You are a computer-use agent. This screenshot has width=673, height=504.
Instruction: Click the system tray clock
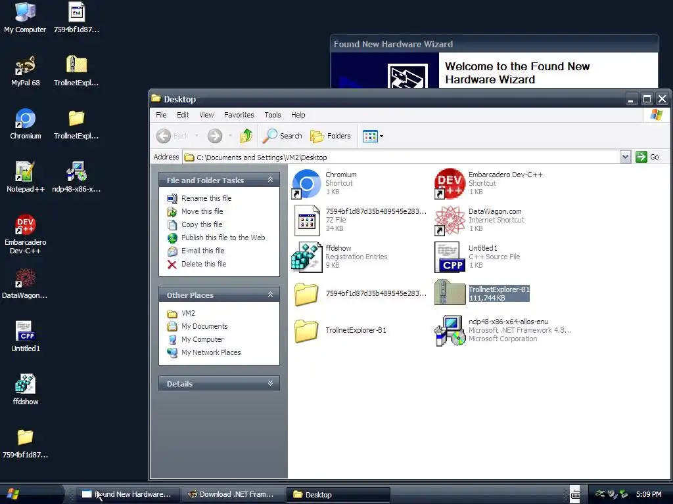click(x=649, y=494)
